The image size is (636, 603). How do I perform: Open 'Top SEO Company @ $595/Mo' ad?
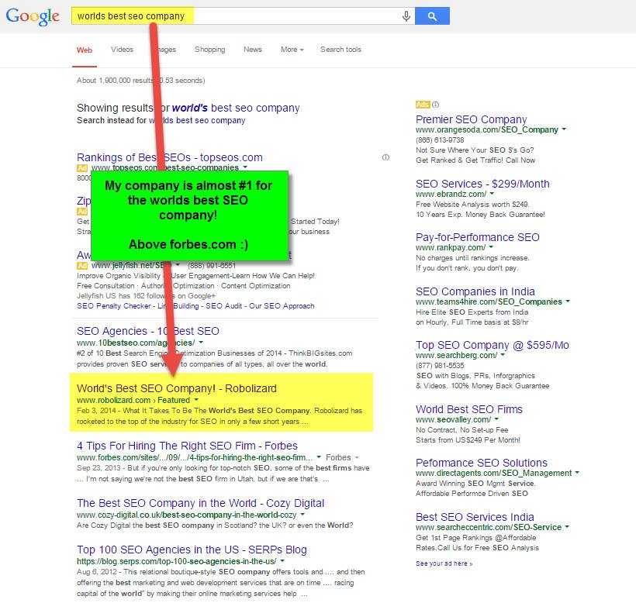(492, 345)
